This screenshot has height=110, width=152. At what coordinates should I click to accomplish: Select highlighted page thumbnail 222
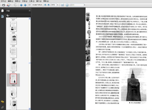point(13,79)
